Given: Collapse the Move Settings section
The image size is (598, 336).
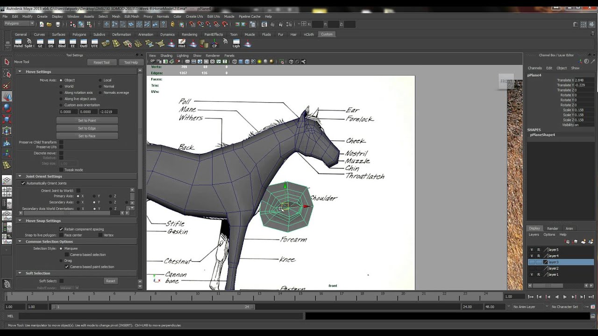Looking at the screenshot, I should coord(20,72).
